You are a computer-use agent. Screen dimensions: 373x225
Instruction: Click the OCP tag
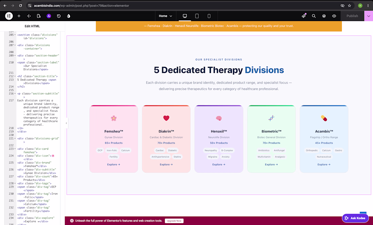pyautogui.click(x=100, y=150)
